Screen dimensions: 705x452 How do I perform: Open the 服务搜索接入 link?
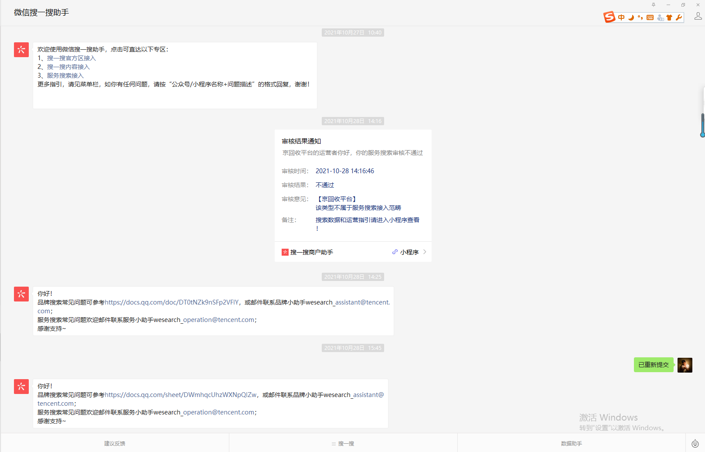(65, 75)
